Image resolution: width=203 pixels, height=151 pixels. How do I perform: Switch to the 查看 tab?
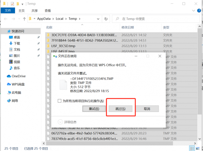(48, 11)
